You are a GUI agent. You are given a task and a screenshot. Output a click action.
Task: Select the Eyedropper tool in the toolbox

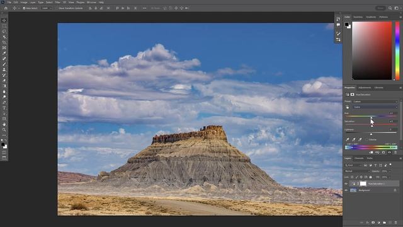(x=4, y=53)
